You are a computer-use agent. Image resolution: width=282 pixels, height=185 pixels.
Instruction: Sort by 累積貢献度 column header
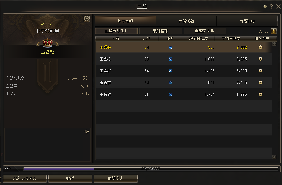click(231, 38)
